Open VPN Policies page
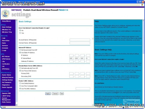 click(6, 59)
